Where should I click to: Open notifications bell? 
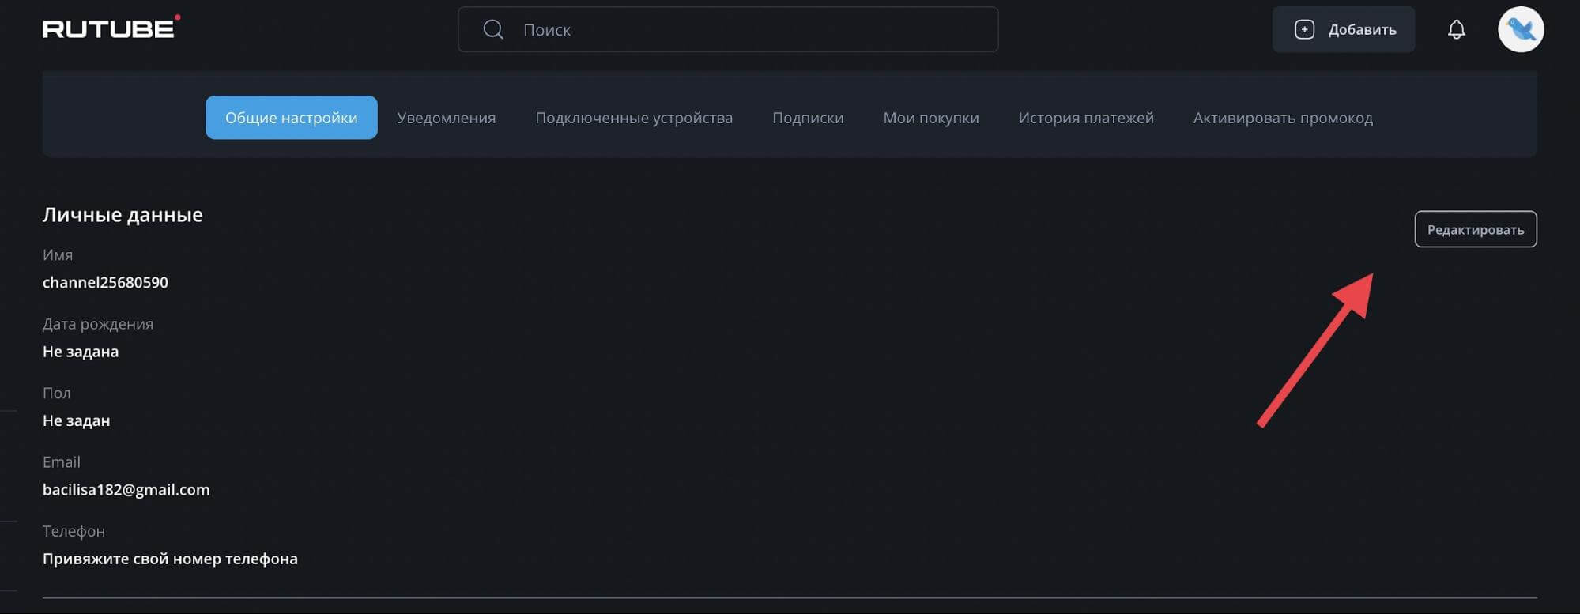(1456, 30)
